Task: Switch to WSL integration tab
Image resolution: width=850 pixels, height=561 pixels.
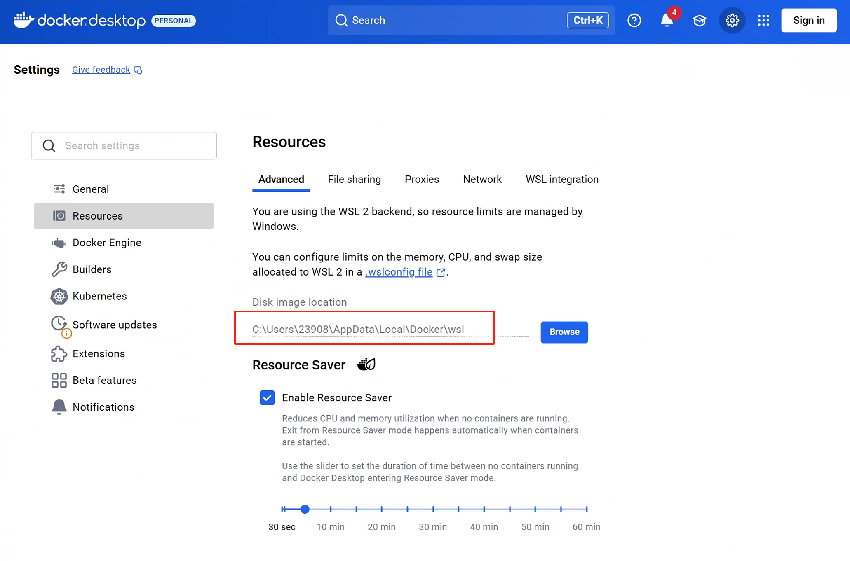Action: coord(562,180)
